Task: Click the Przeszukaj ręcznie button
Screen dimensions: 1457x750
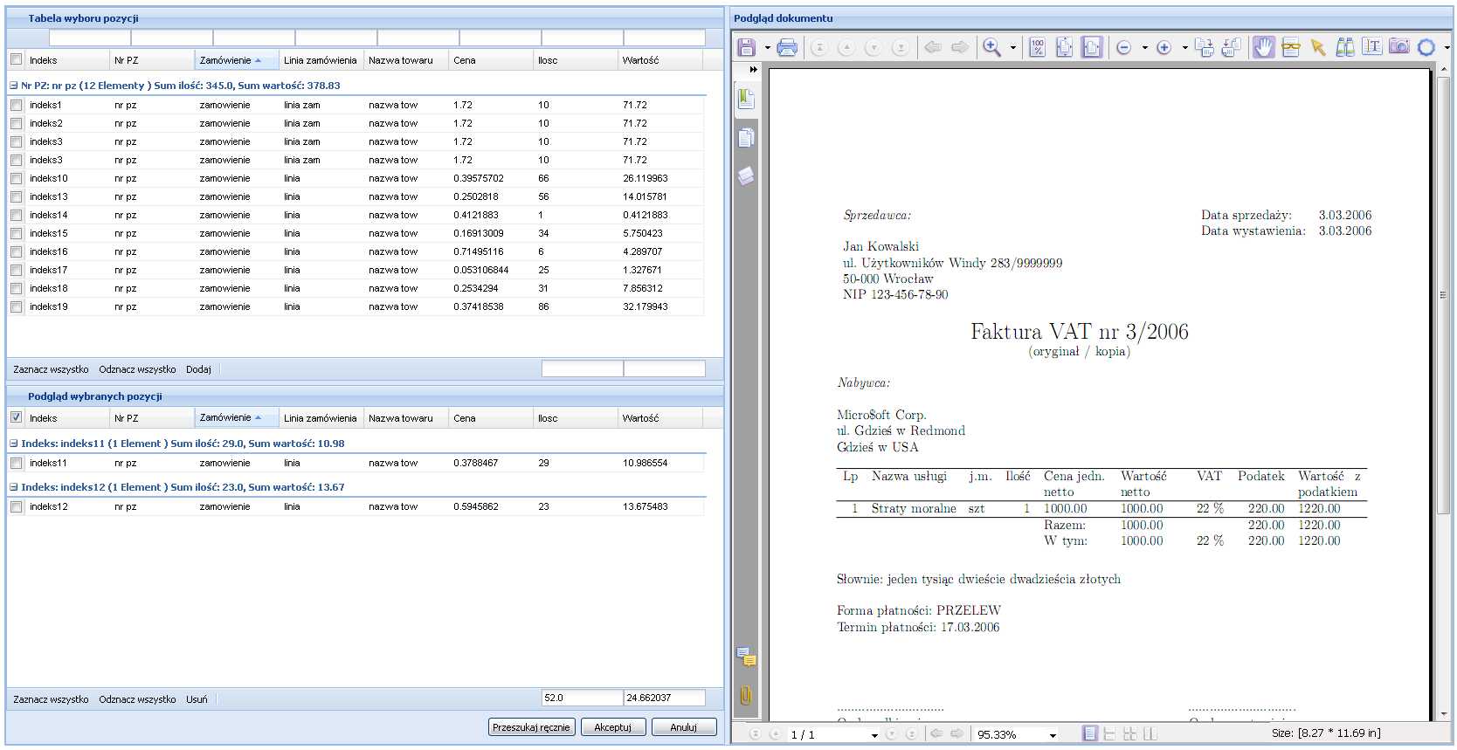Action: click(x=531, y=726)
